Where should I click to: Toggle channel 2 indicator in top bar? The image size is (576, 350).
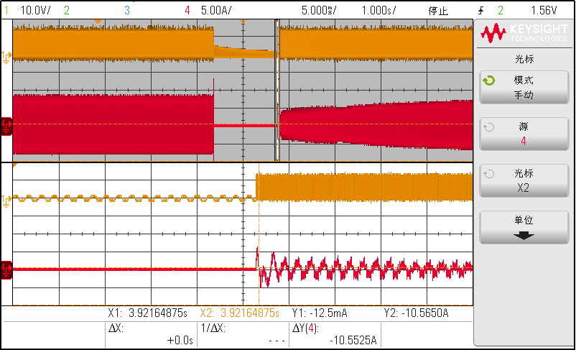(x=67, y=11)
